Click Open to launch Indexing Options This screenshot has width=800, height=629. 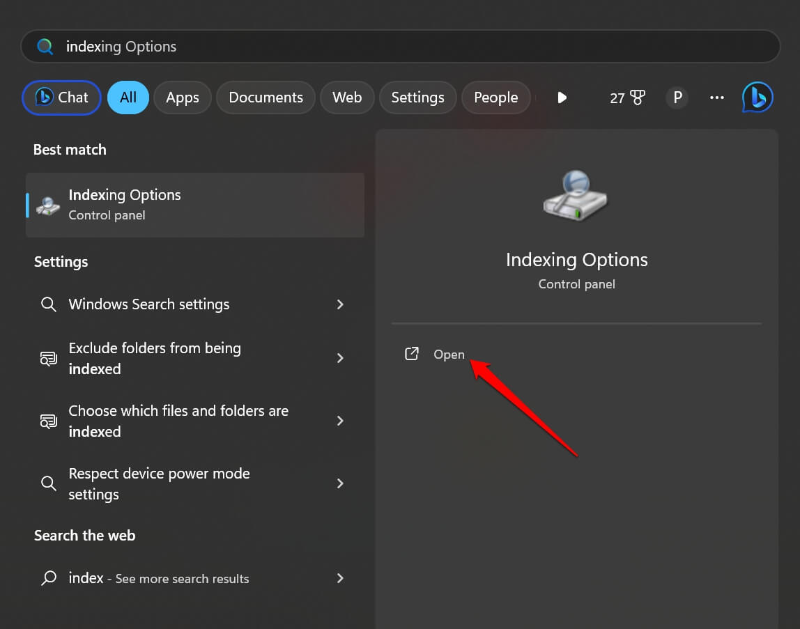449,355
